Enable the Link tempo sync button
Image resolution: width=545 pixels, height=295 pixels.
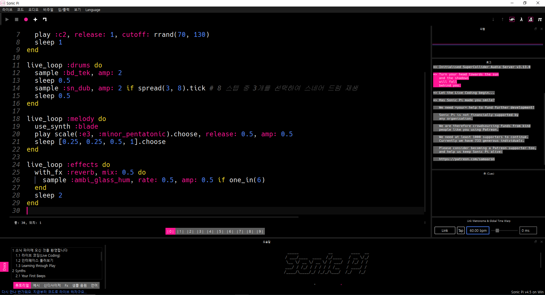(445, 231)
